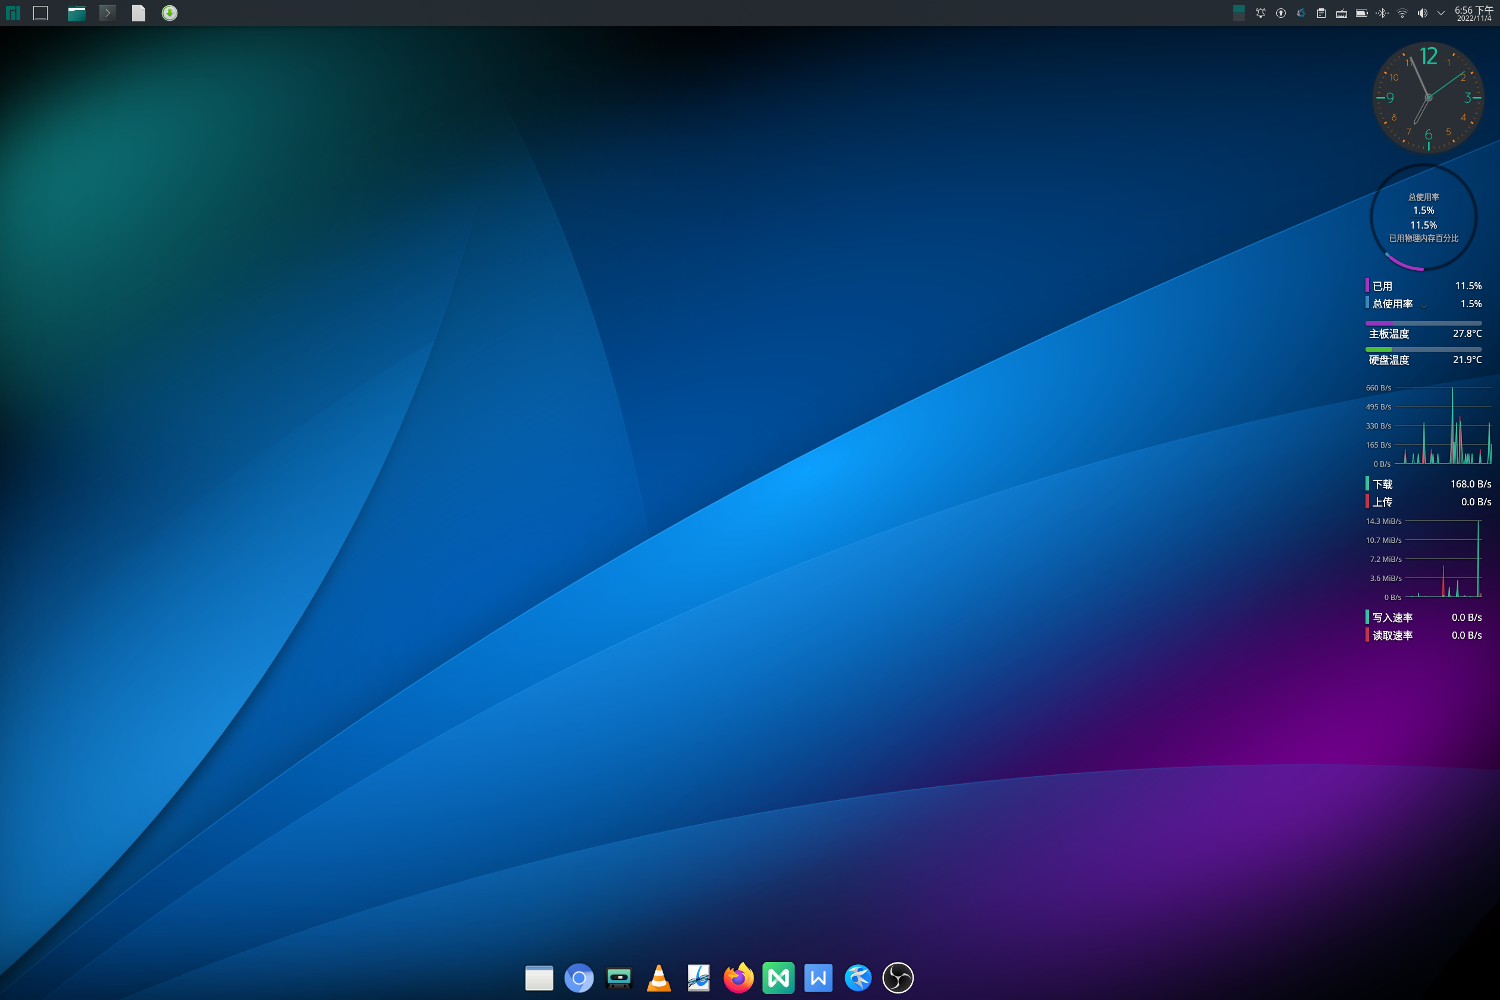
Task: Open the file manager from top panel
Action: click(x=77, y=12)
